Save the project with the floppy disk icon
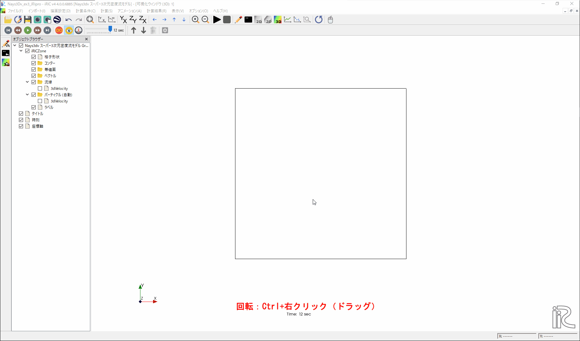This screenshot has width=580, height=341. click(x=28, y=20)
